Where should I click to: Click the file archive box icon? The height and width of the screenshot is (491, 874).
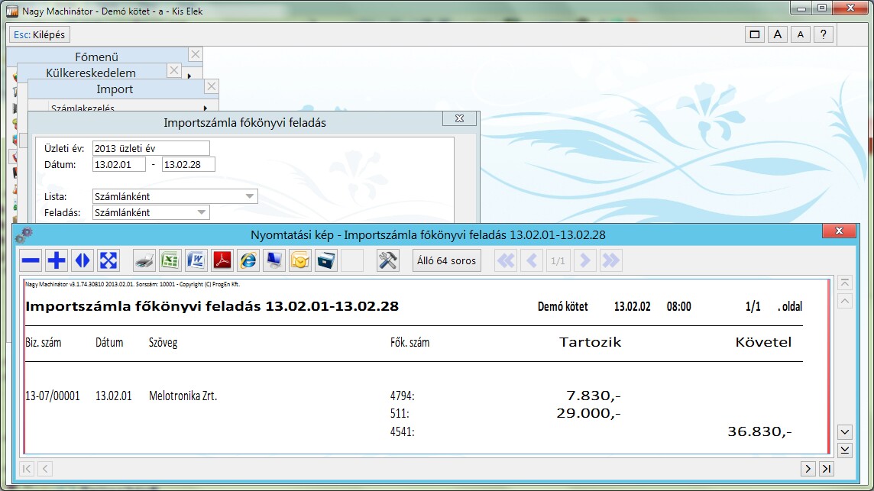(x=325, y=260)
